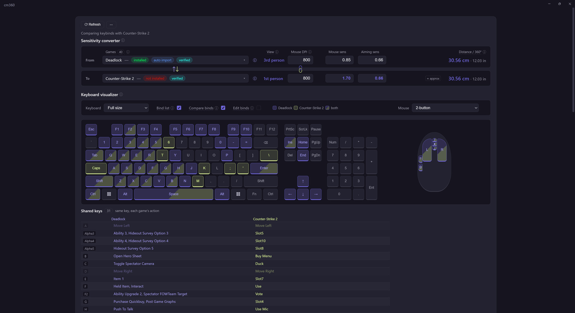Click the left Windows key on keyboard
The height and width of the screenshot is (313, 575).
coord(109,194)
